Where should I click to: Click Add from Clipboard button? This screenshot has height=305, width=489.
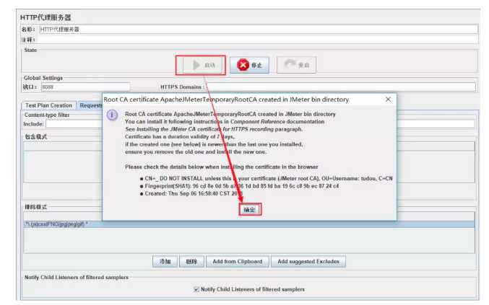(238, 262)
